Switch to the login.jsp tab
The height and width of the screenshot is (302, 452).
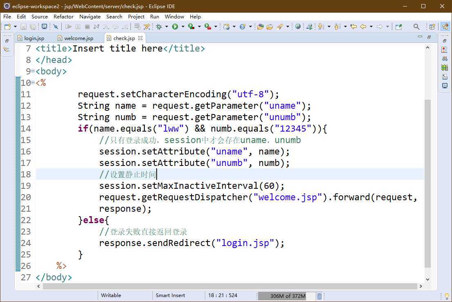pos(31,38)
